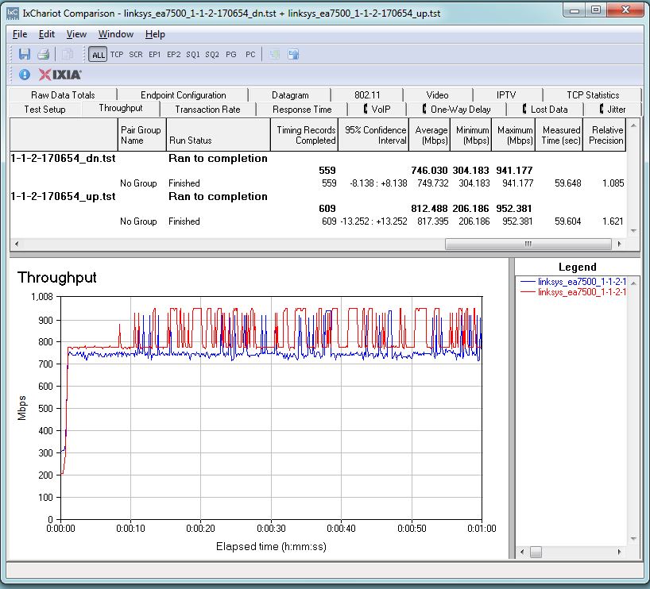Switch to Test Setup tab

coord(44,110)
